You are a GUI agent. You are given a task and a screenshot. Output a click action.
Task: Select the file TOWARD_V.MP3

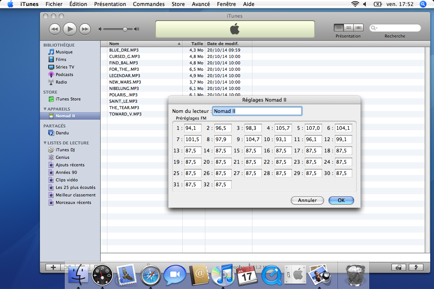click(x=125, y=114)
